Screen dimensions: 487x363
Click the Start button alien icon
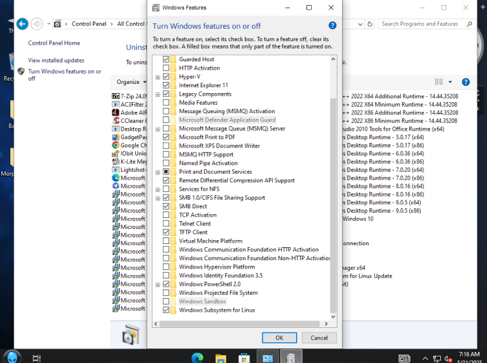[12, 357]
